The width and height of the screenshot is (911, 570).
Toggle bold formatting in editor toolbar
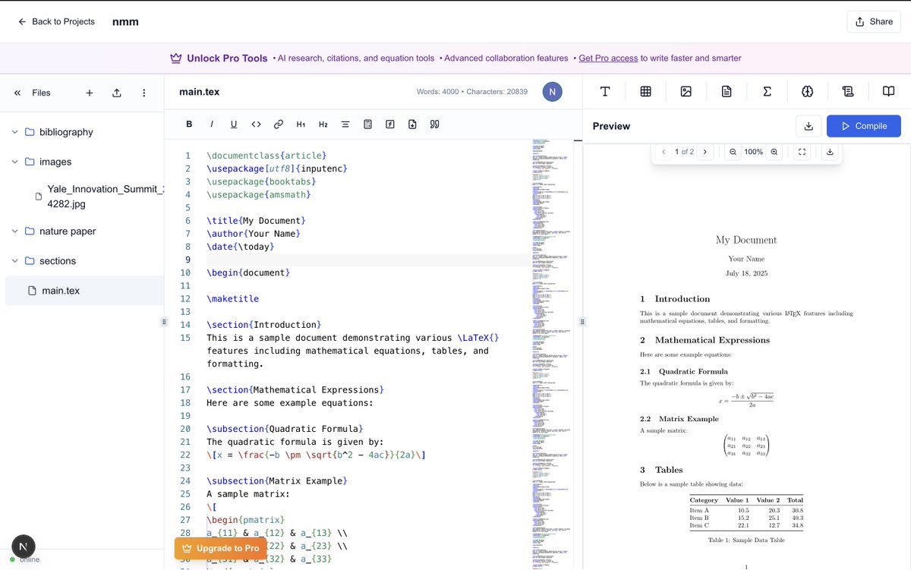point(190,124)
